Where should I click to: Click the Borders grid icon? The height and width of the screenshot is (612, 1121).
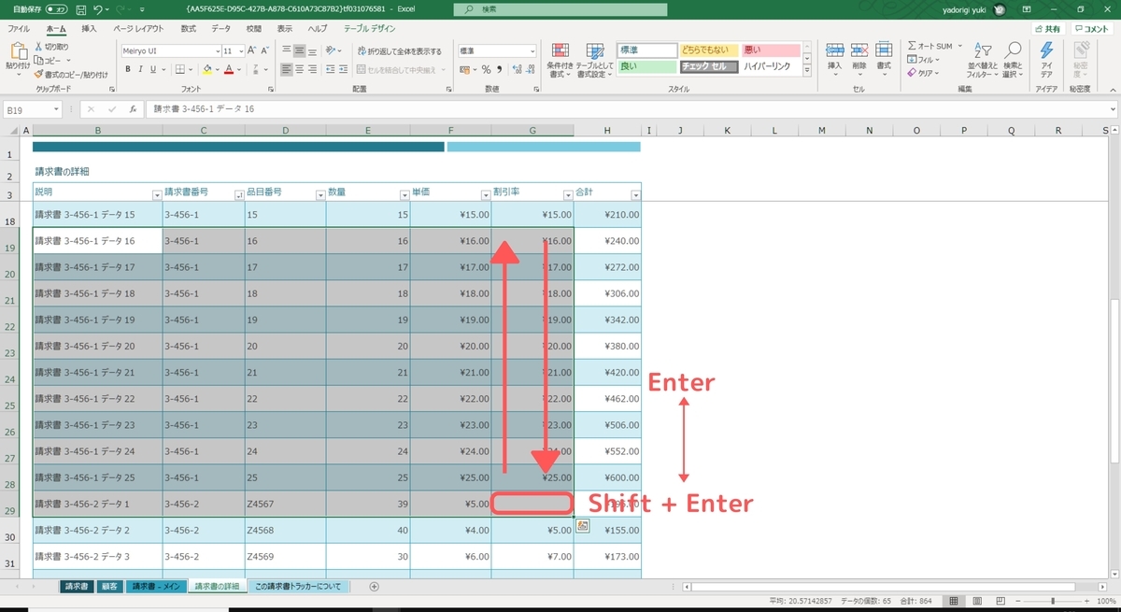click(179, 69)
